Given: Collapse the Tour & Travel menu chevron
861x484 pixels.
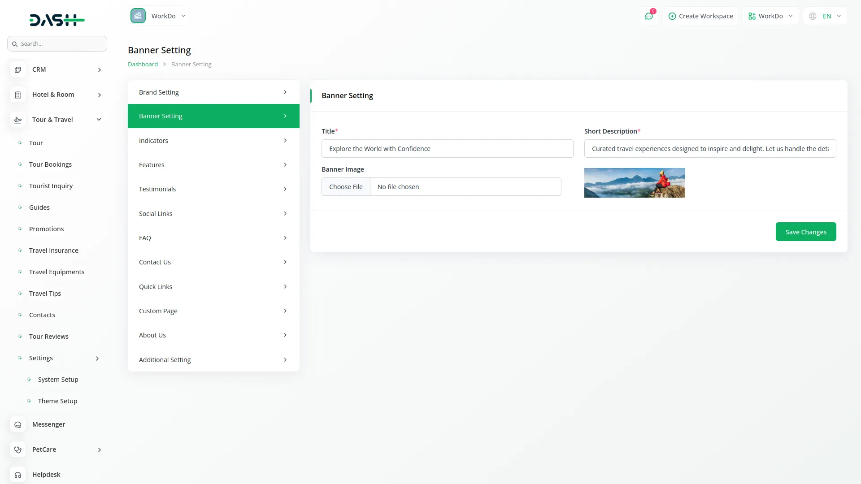Looking at the screenshot, I should 99,120.
